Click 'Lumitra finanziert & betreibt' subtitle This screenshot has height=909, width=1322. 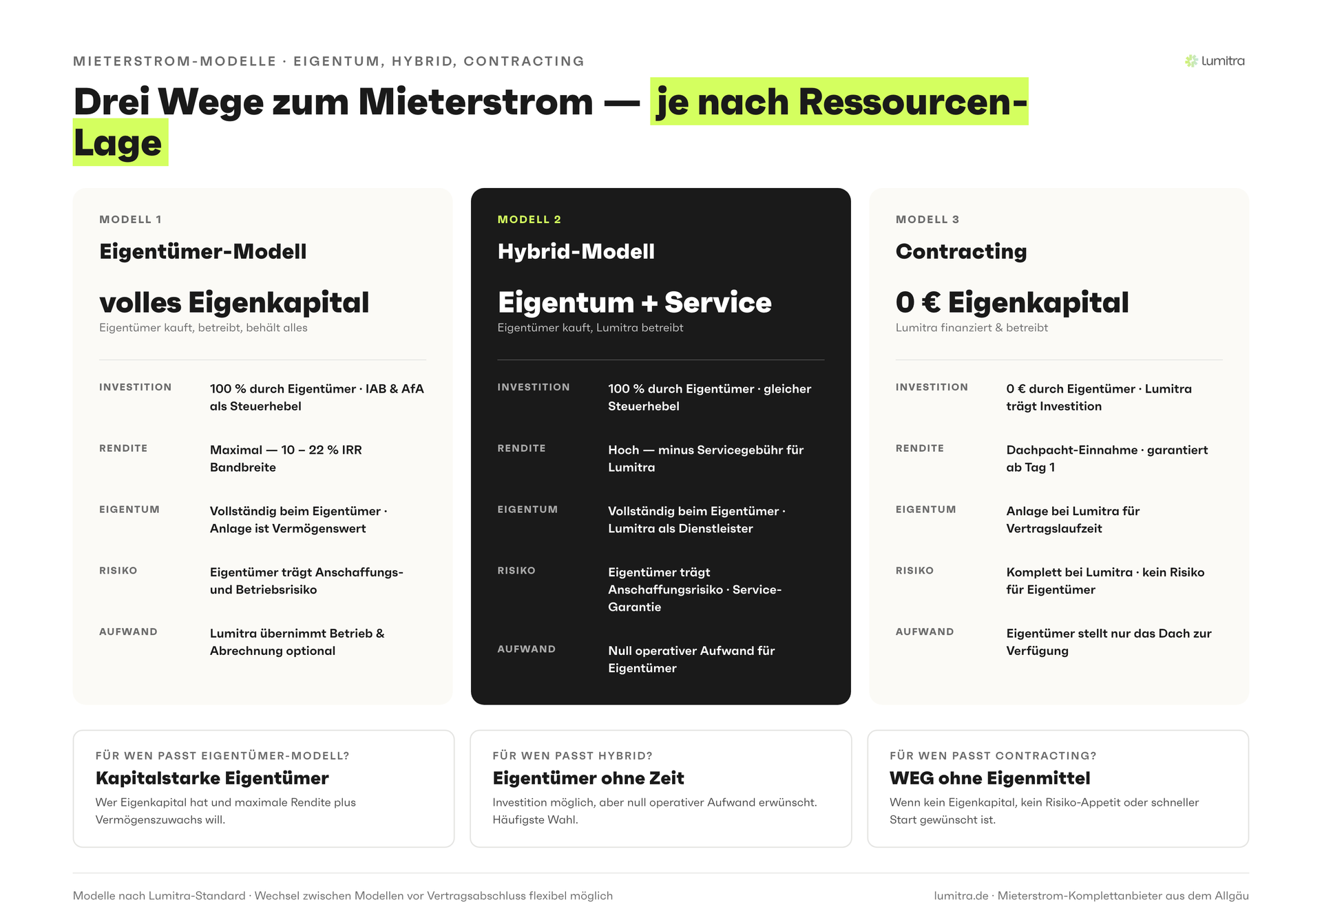[972, 328]
